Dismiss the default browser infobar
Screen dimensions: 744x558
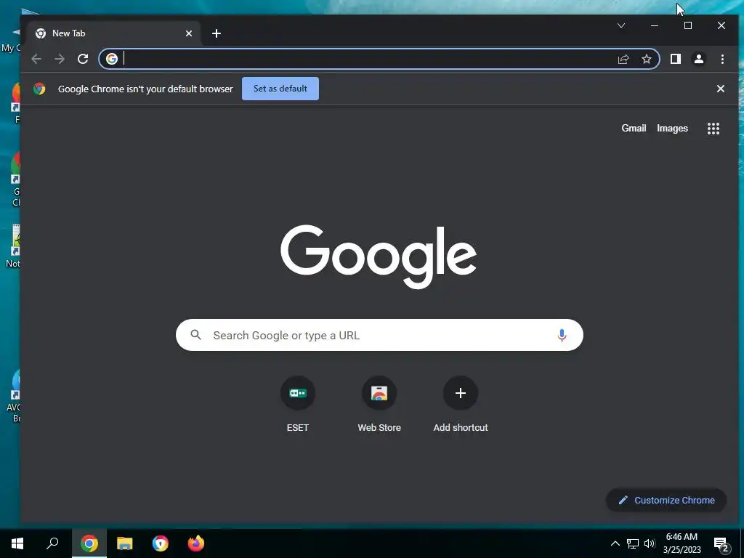[x=720, y=89]
